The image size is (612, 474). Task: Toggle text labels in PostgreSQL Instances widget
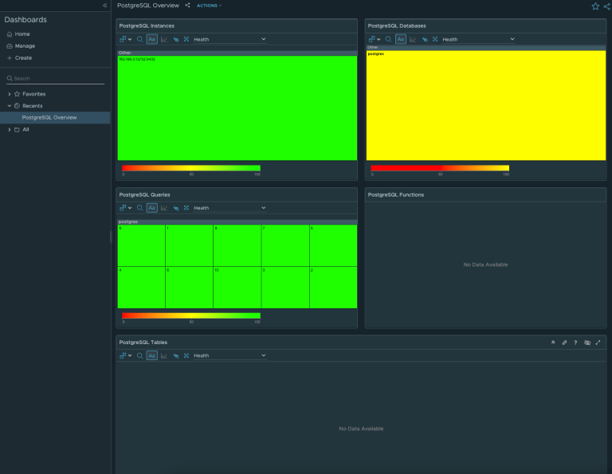(151, 39)
